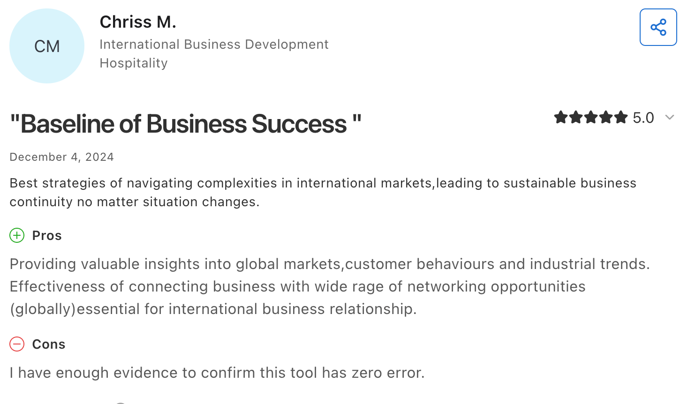Click the green plus Pros icon
The width and height of the screenshot is (695, 404).
[x=17, y=235]
